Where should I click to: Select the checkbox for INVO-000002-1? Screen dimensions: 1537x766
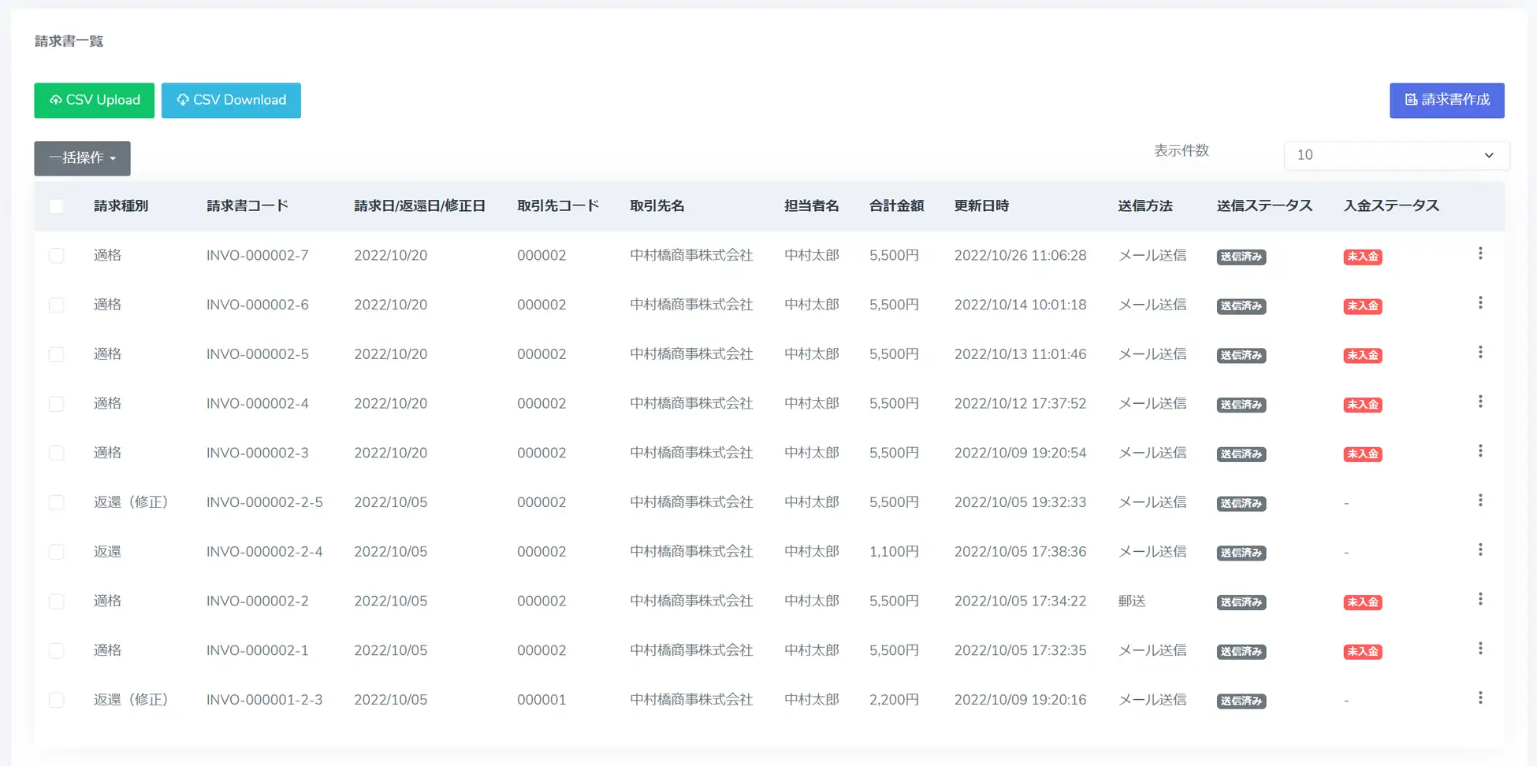[56, 650]
